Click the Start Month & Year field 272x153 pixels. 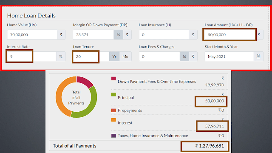click(229, 57)
